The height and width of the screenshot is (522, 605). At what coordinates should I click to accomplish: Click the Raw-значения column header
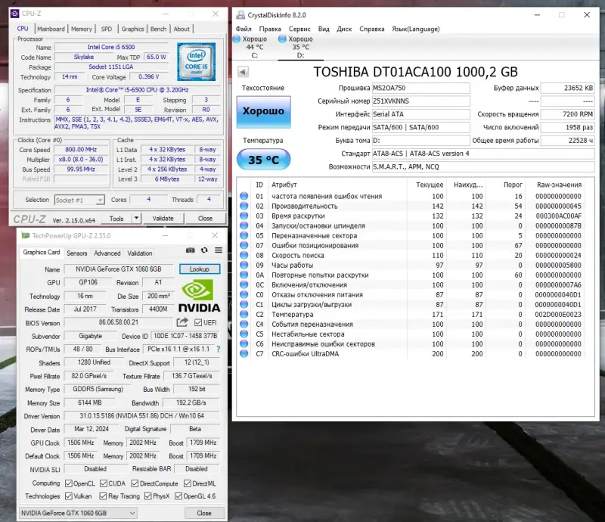pos(559,185)
